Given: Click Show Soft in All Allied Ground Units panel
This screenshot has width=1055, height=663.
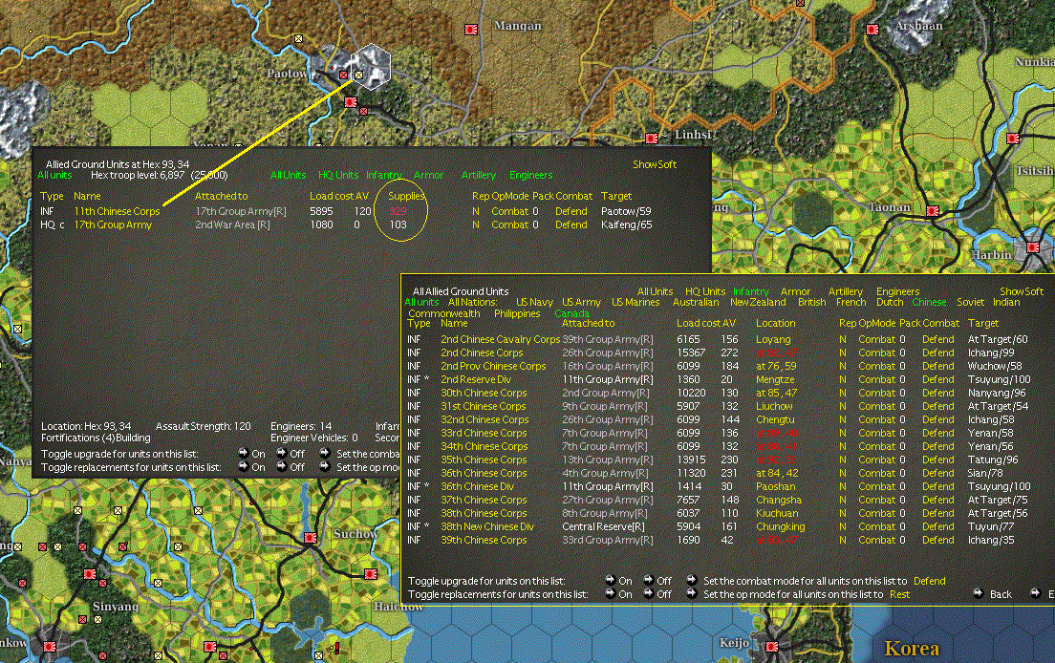Looking at the screenshot, I should pyautogui.click(x=1022, y=291).
